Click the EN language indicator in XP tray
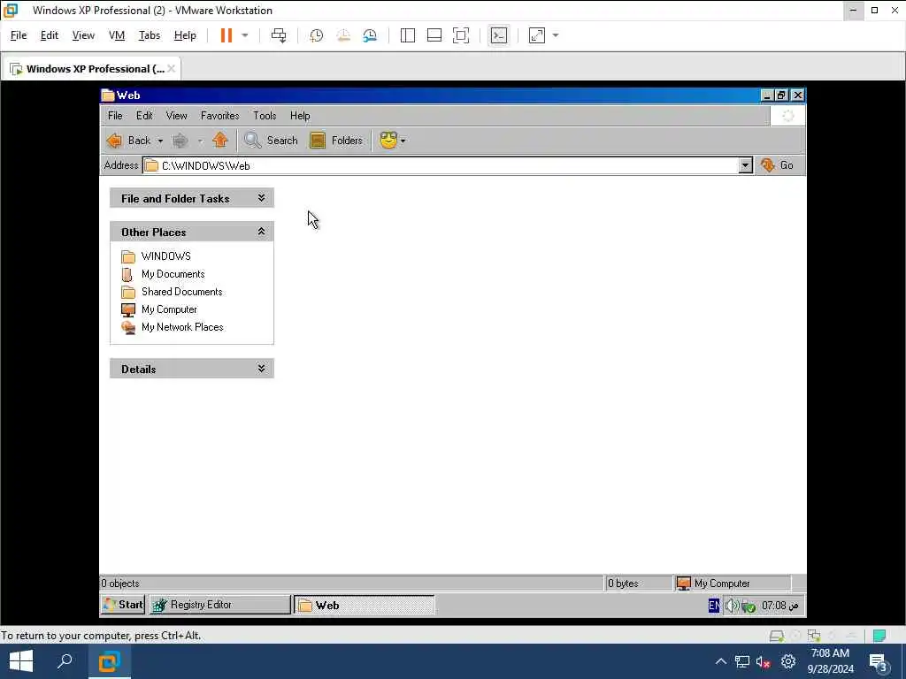Viewport: 906px width, 679px height. [714, 605]
